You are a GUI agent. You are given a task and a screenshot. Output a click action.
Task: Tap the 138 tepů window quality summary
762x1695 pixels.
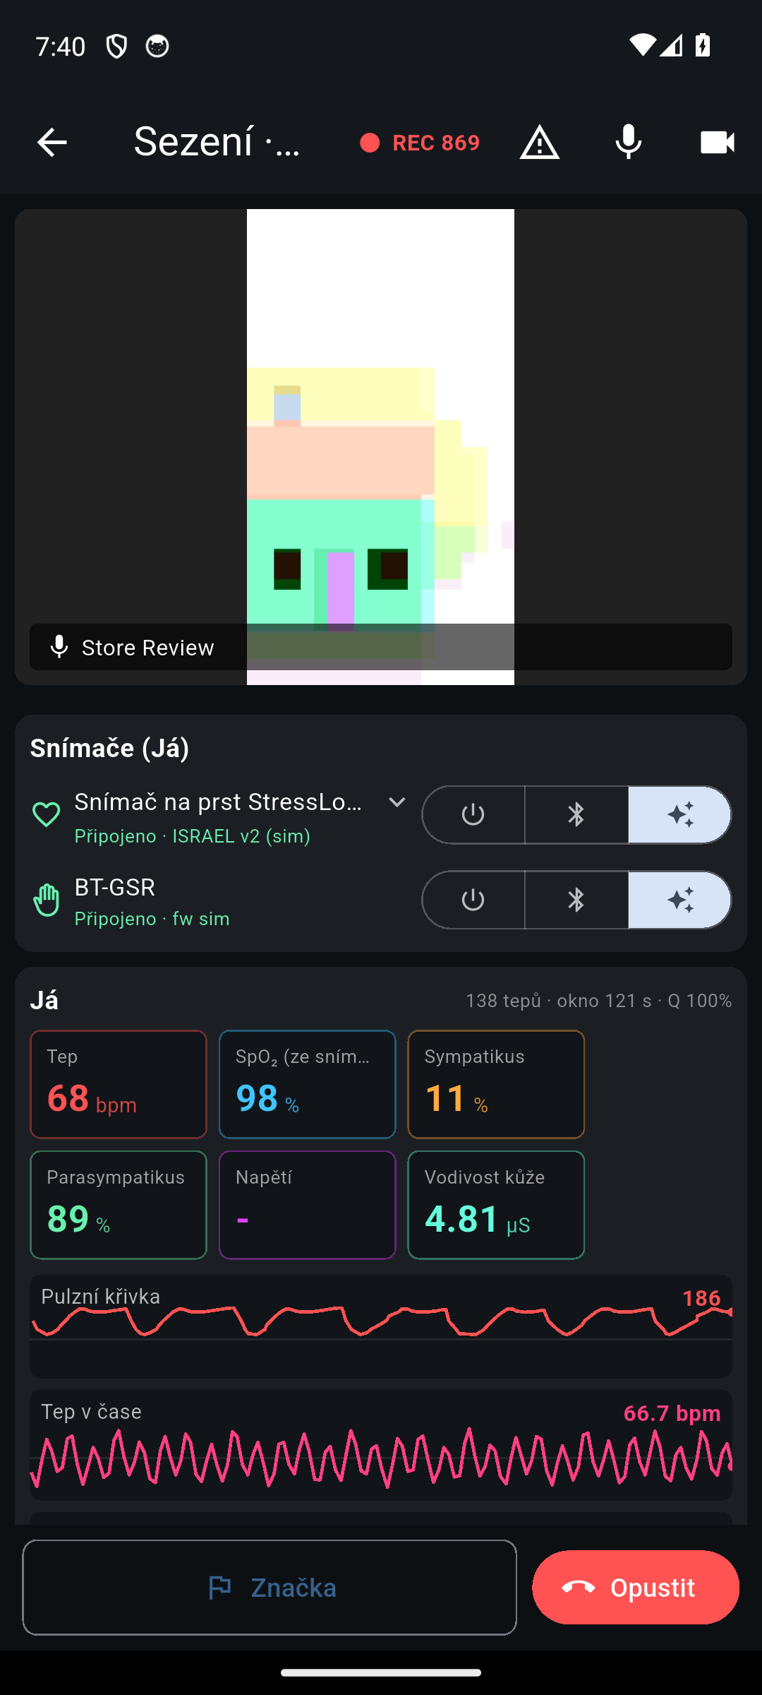[598, 1001]
